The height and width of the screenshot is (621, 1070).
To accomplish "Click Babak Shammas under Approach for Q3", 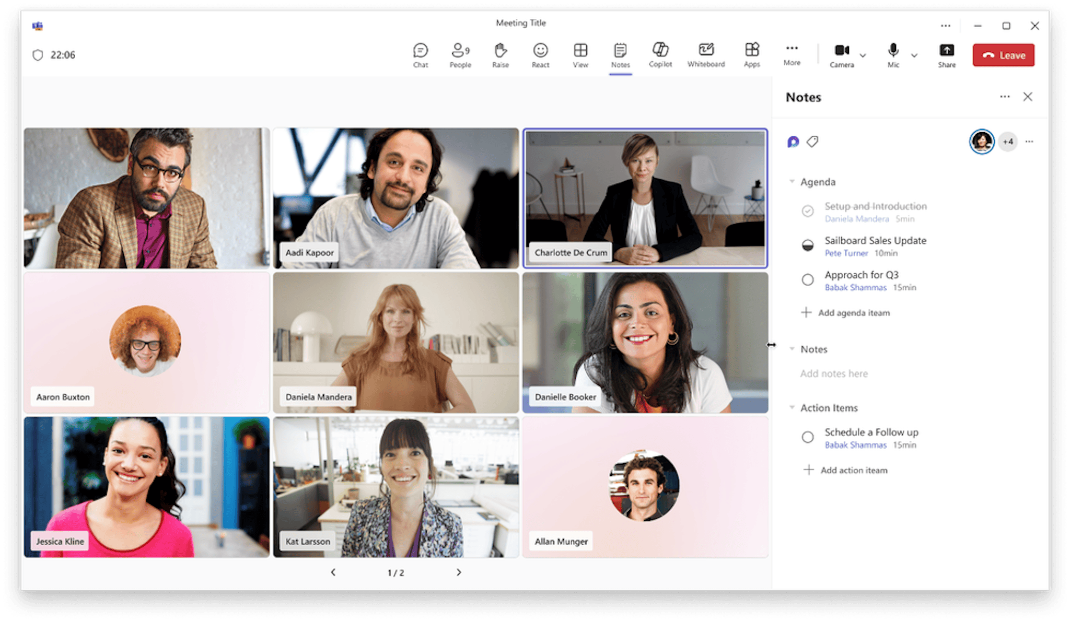I will pos(856,288).
